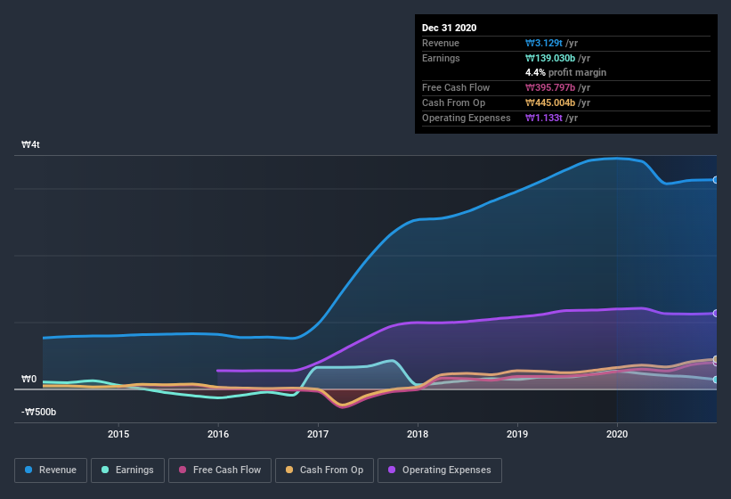
Task: Click the Earnings line endpoint marker
Action: click(x=716, y=380)
